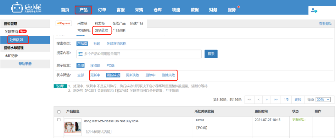The height and width of the screenshot is (138, 336).
Task: Open the 客服 menu
Action: pyautogui.click(x=120, y=10)
